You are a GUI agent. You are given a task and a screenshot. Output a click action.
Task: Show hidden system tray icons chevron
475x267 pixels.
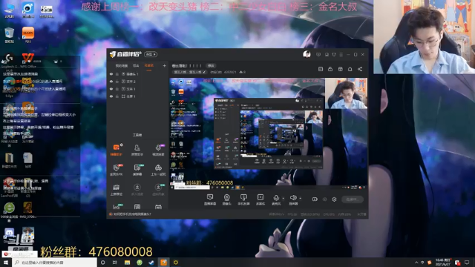tap(416, 262)
